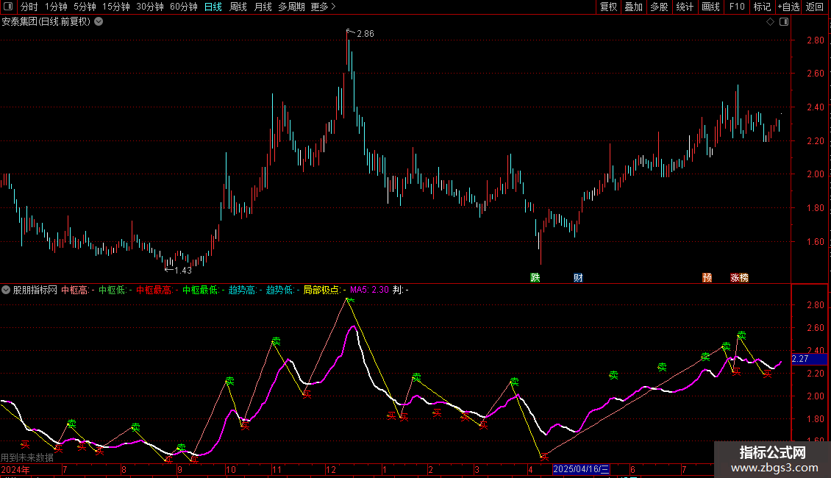Select the 1分钟 period
This screenshot has height=478, width=831.
point(56,7)
